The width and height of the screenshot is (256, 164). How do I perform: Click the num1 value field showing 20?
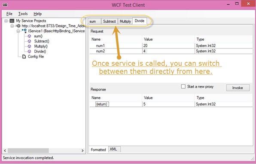[168, 46]
